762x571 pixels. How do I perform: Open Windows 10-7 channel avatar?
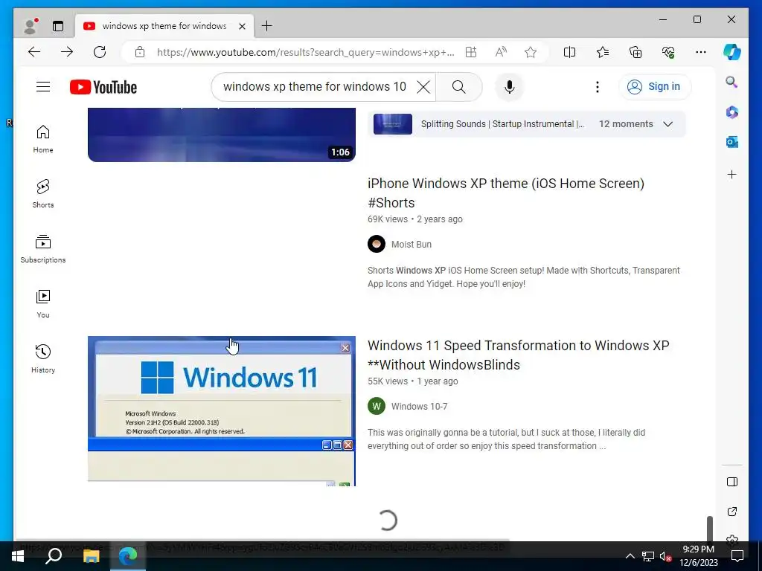(x=377, y=407)
